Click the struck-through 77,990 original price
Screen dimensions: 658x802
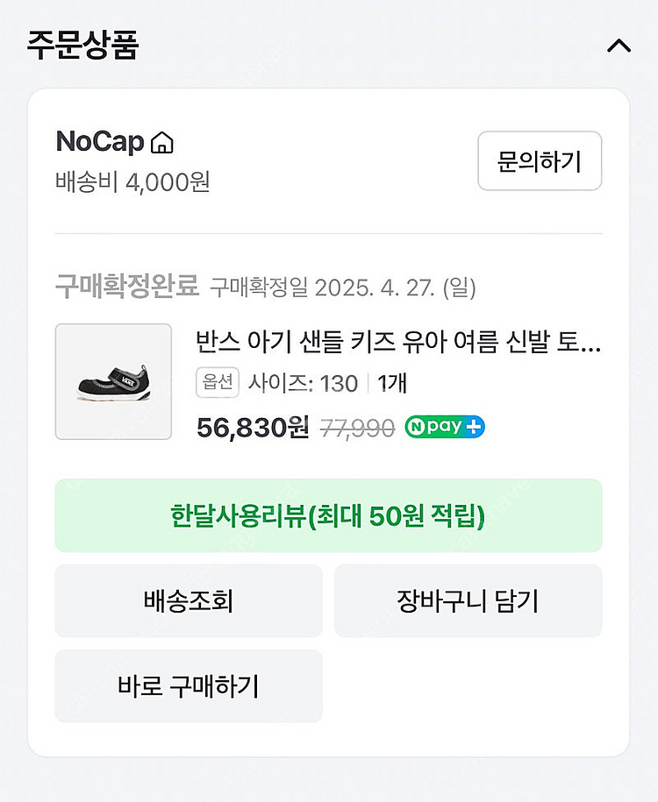click(356, 428)
